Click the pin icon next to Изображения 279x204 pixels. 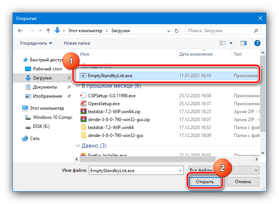69,96
